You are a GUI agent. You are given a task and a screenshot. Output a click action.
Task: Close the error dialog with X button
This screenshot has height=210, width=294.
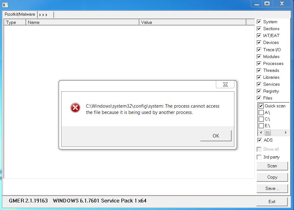point(225,84)
